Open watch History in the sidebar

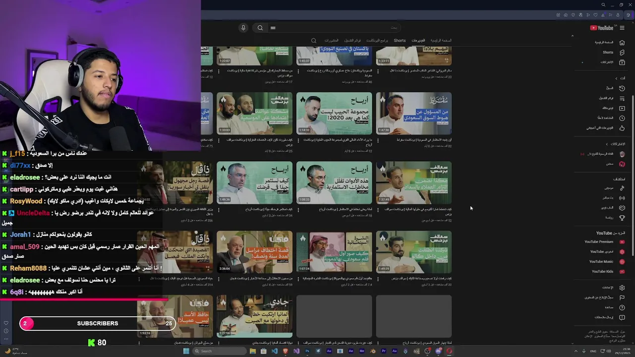615,88
